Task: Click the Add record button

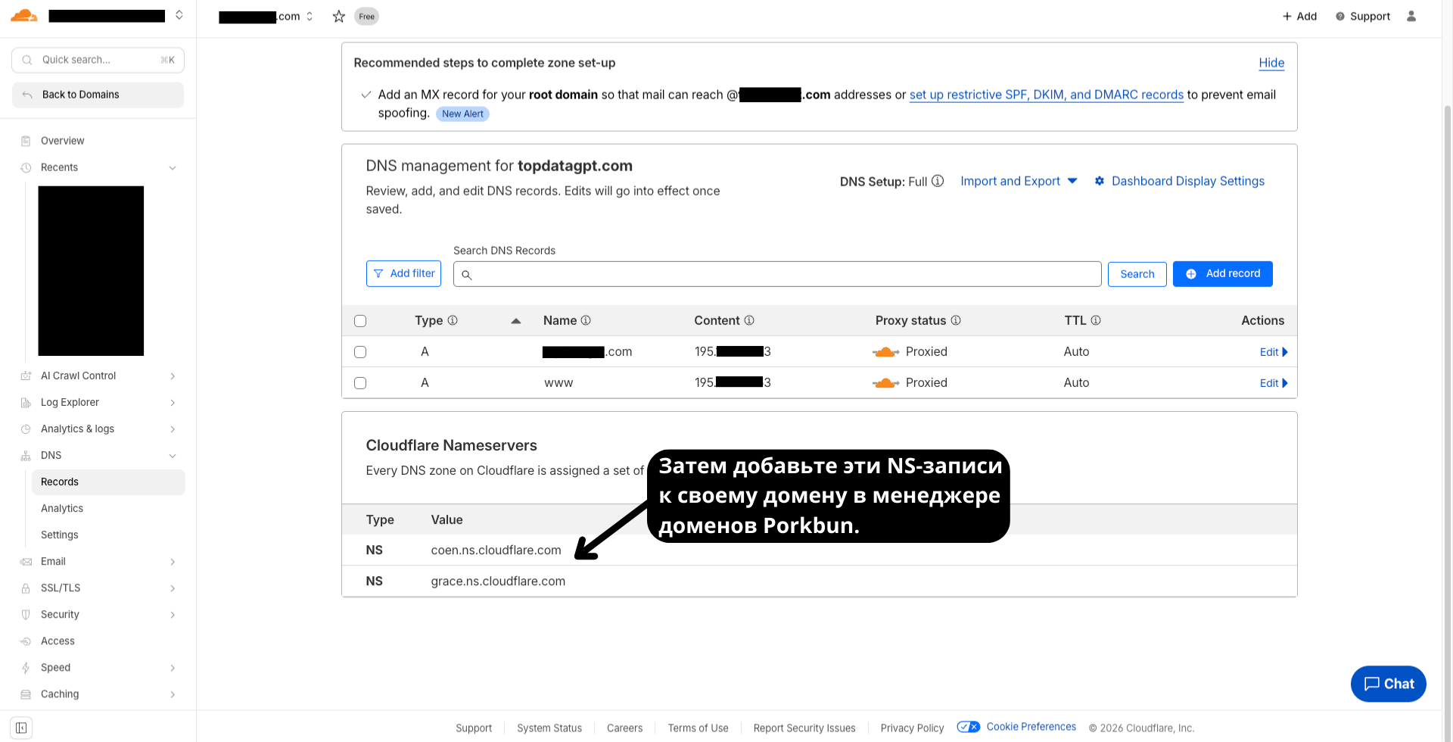Action: 1222,273
